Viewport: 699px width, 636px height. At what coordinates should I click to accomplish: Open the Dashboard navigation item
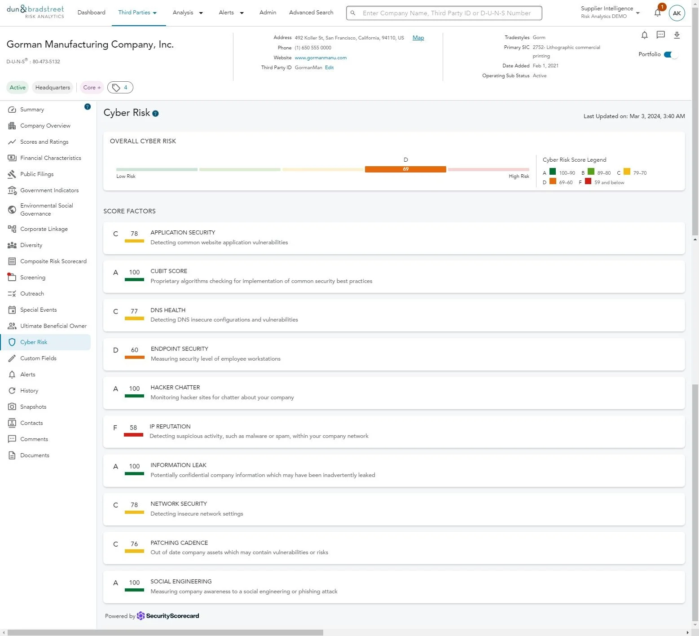point(92,13)
